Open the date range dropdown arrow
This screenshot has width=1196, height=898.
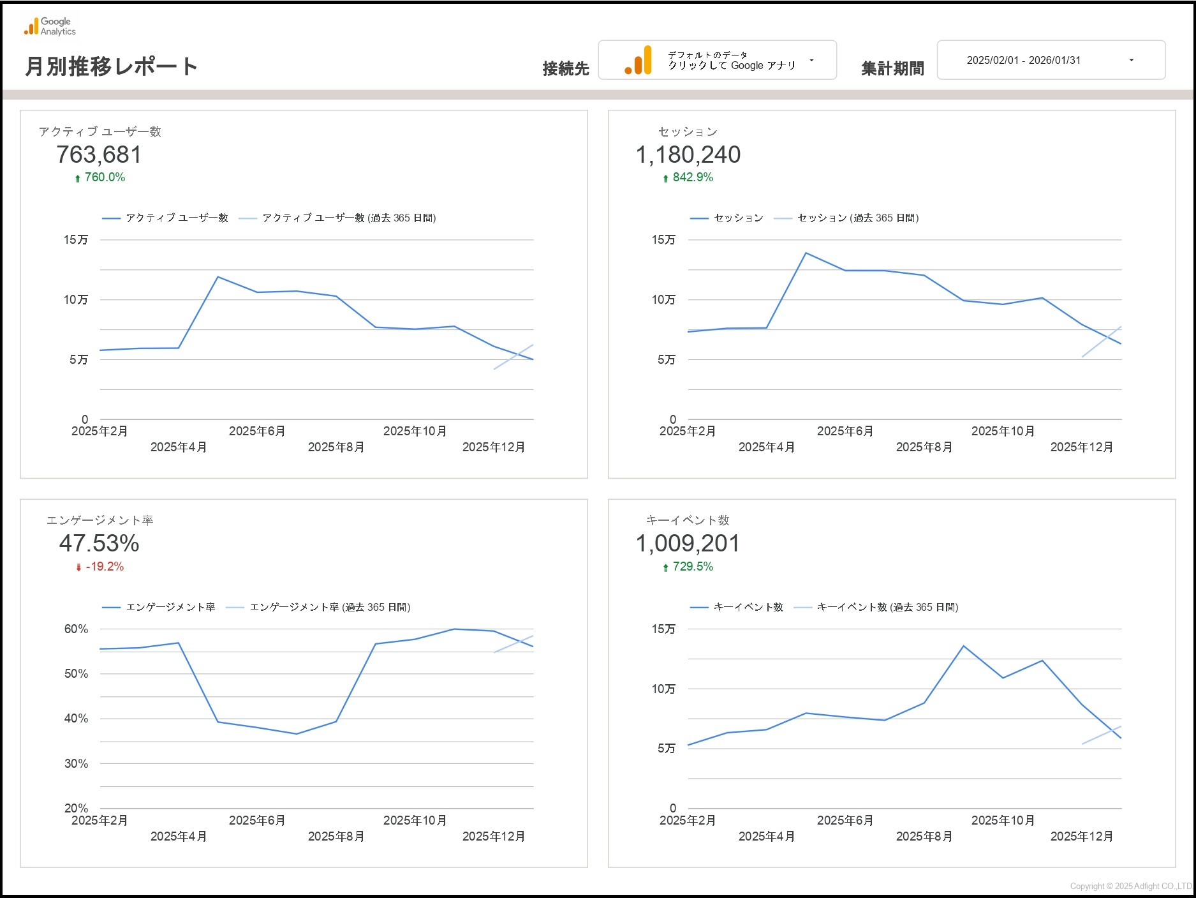1131,61
